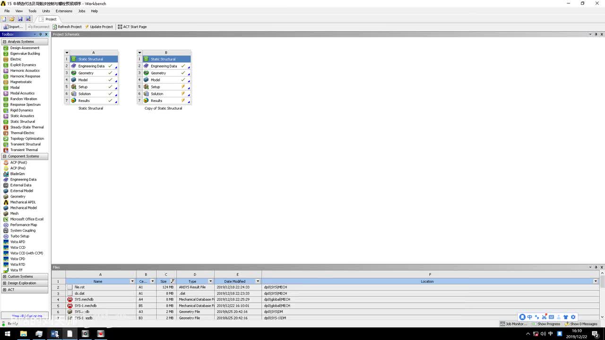This screenshot has width=605, height=340.
Task: Open the ACT Start Page
Action: (132, 27)
